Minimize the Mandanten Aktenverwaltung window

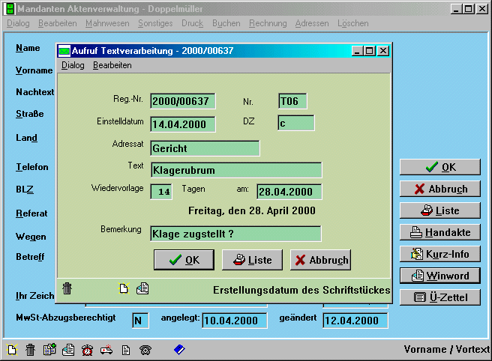click(x=457, y=9)
